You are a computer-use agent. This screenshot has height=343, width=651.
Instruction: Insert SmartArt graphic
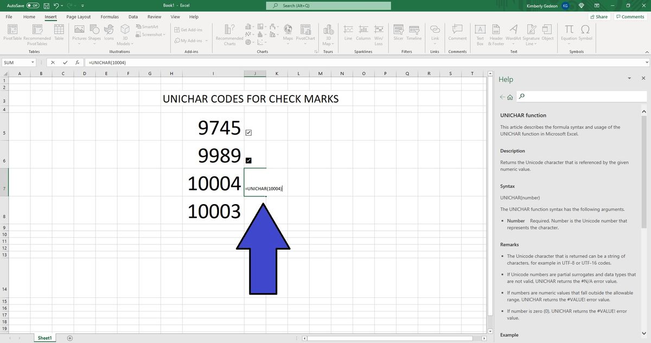pyautogui.click(x=148, y=26)
